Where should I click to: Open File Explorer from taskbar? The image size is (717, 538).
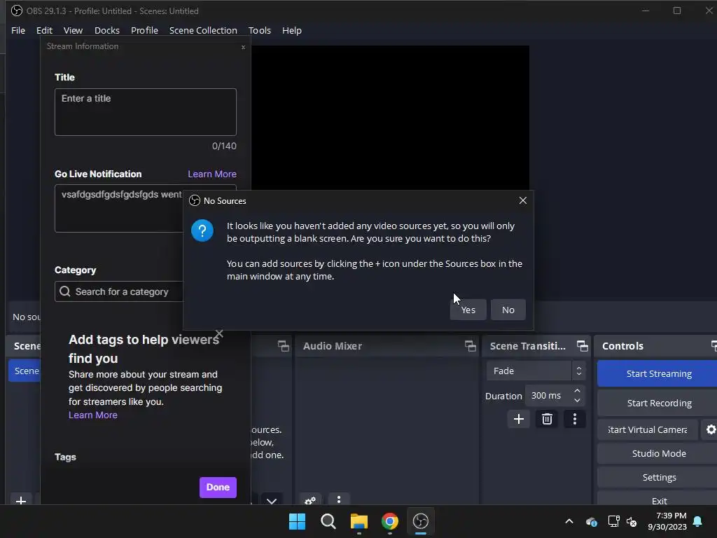point(359,521)
